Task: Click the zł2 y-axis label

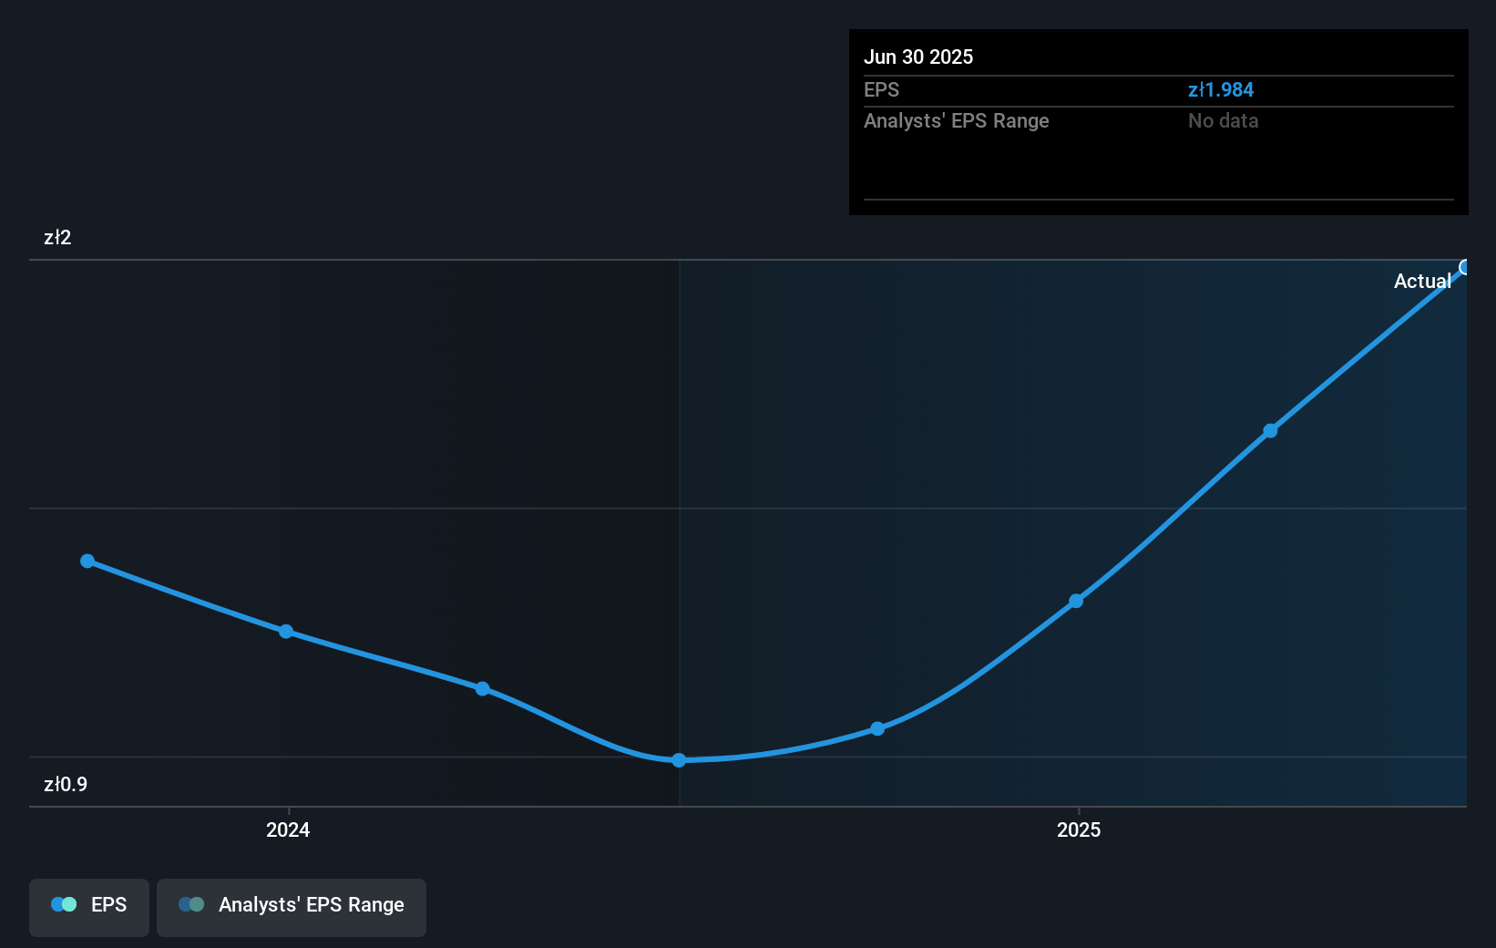Action: (57, 237)
